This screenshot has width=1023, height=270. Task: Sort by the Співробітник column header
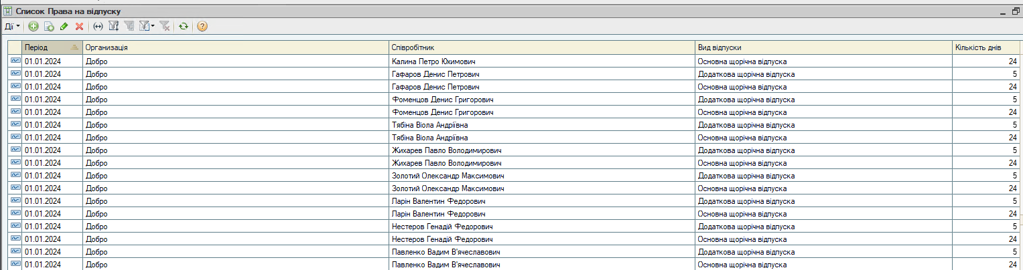(543, 48)
